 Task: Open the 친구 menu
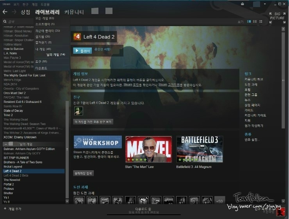click(x=25, y=4)
